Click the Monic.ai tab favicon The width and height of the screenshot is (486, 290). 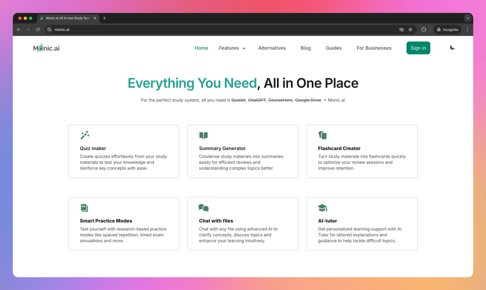[42, 18]
